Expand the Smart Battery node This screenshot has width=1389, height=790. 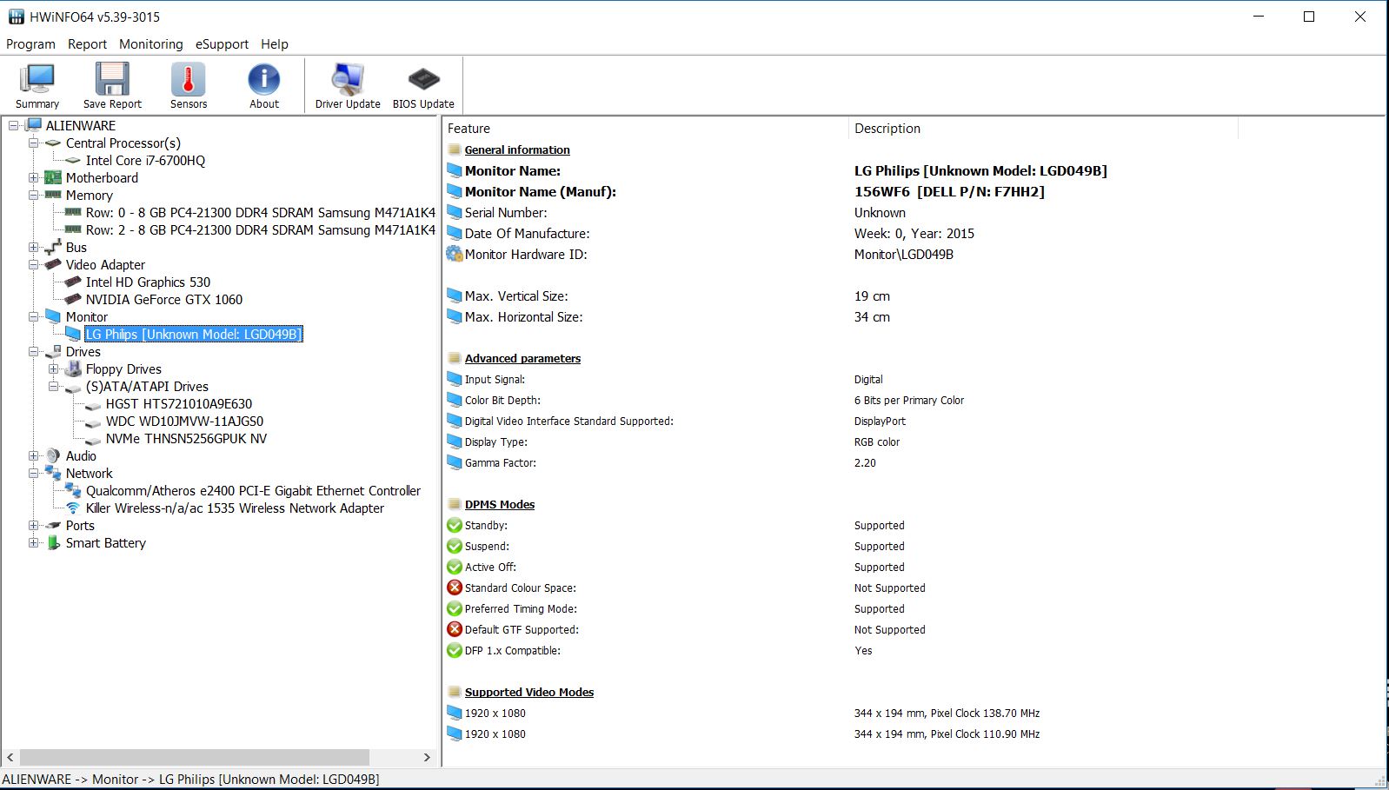tap(33, 542)
